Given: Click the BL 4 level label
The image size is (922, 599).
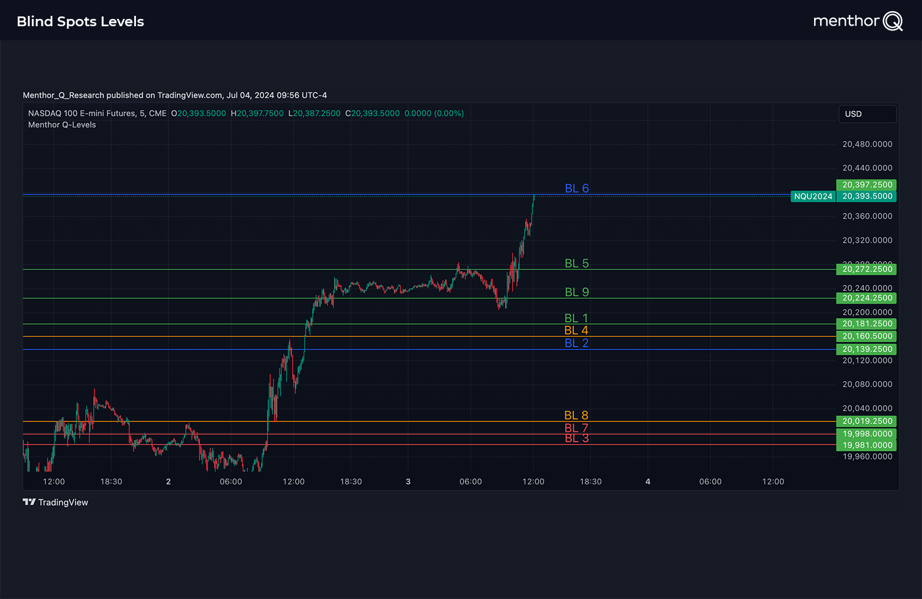Looking at the screenshot, I should pyautogui.click(x=576, y=330).
